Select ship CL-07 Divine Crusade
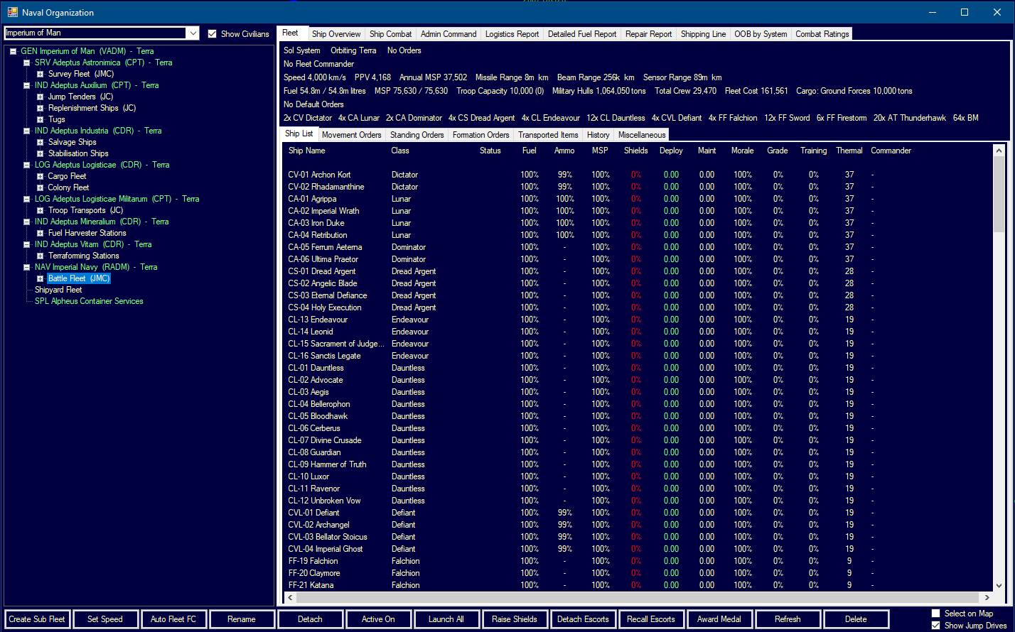1015x632 pixels. pos(324,440)
